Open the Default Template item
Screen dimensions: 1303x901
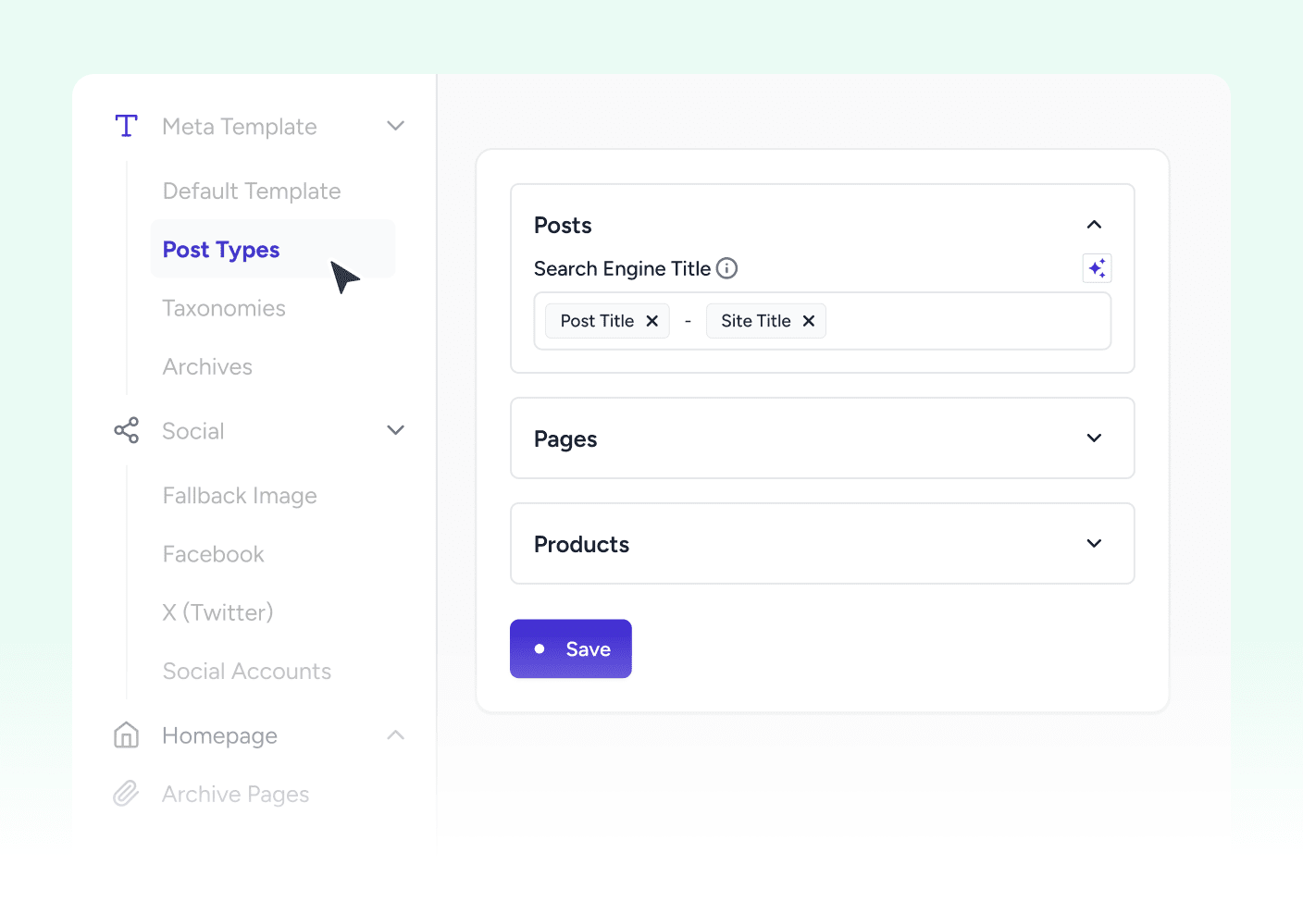point(252,191)
